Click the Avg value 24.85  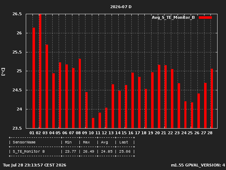coord(107,152)
